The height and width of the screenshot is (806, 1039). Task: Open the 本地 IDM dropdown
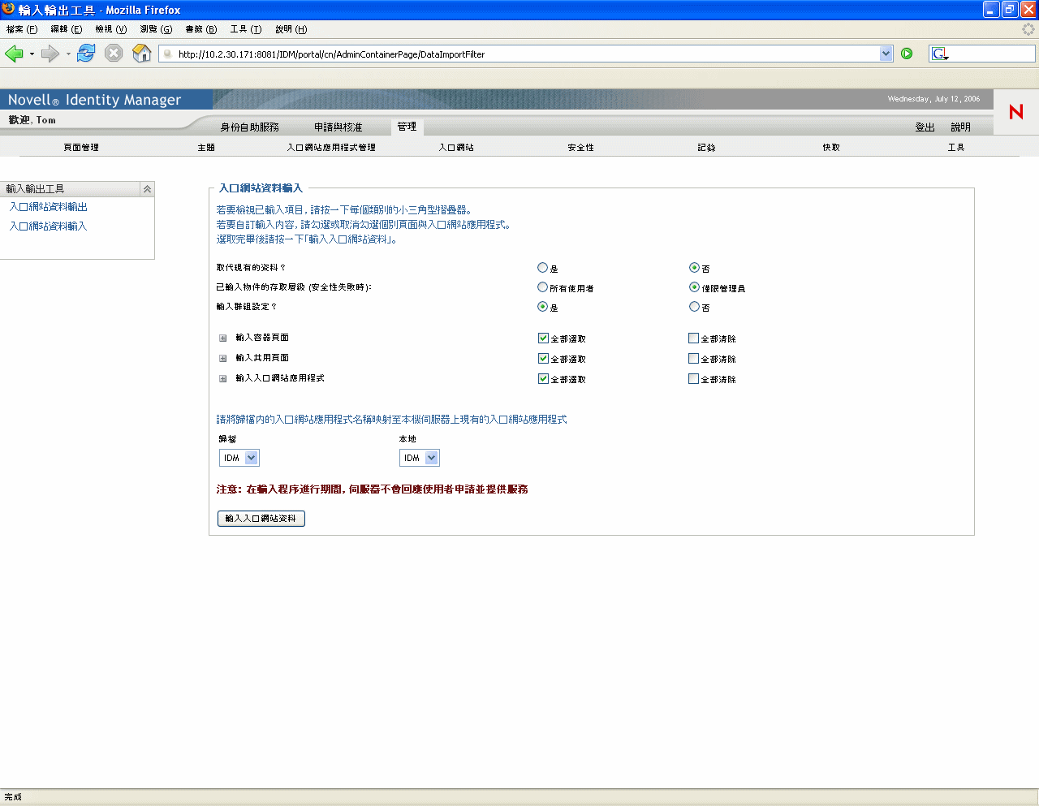420,458
